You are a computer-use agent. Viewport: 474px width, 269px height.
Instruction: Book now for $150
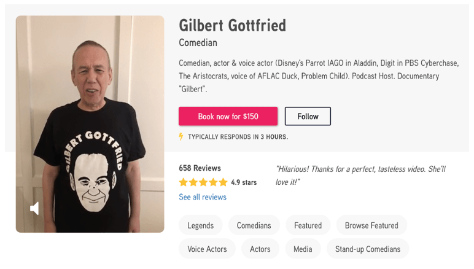pos(228,116)
